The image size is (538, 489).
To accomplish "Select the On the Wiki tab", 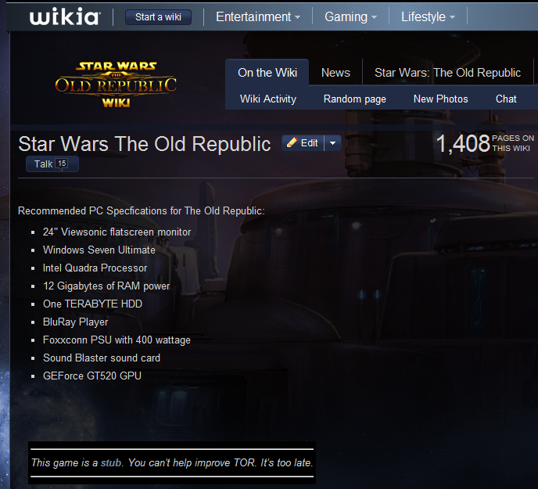I will click(267, 73).
